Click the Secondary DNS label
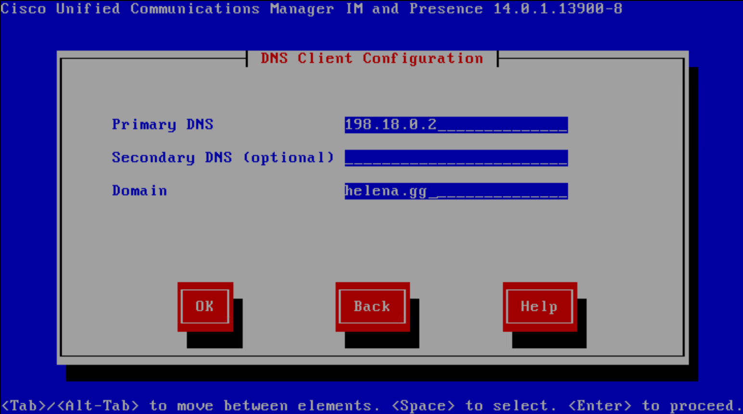Screen dimensions: 743x414 coord(171,158)
